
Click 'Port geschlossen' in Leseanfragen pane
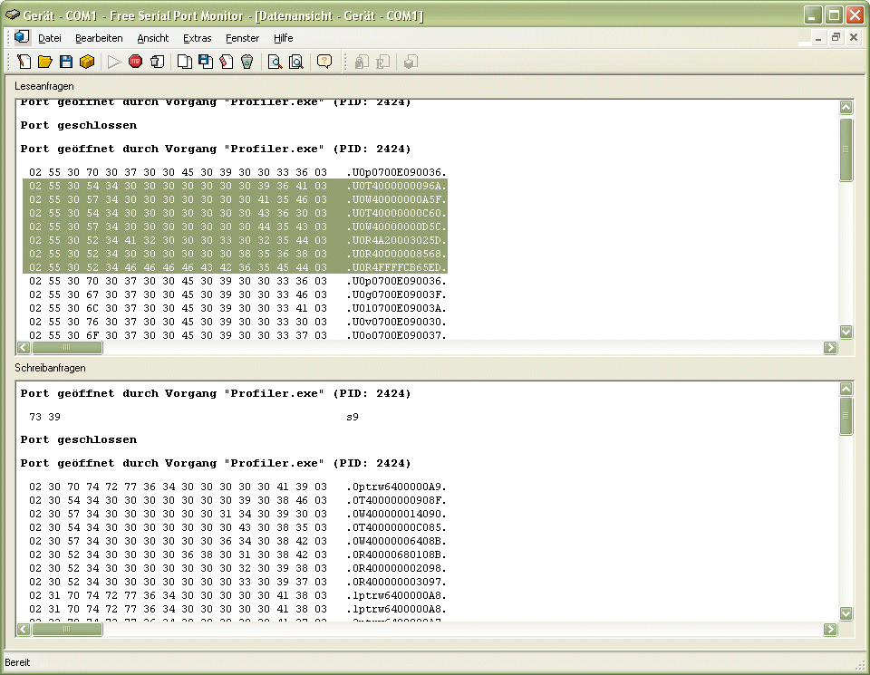click(79, 125)
